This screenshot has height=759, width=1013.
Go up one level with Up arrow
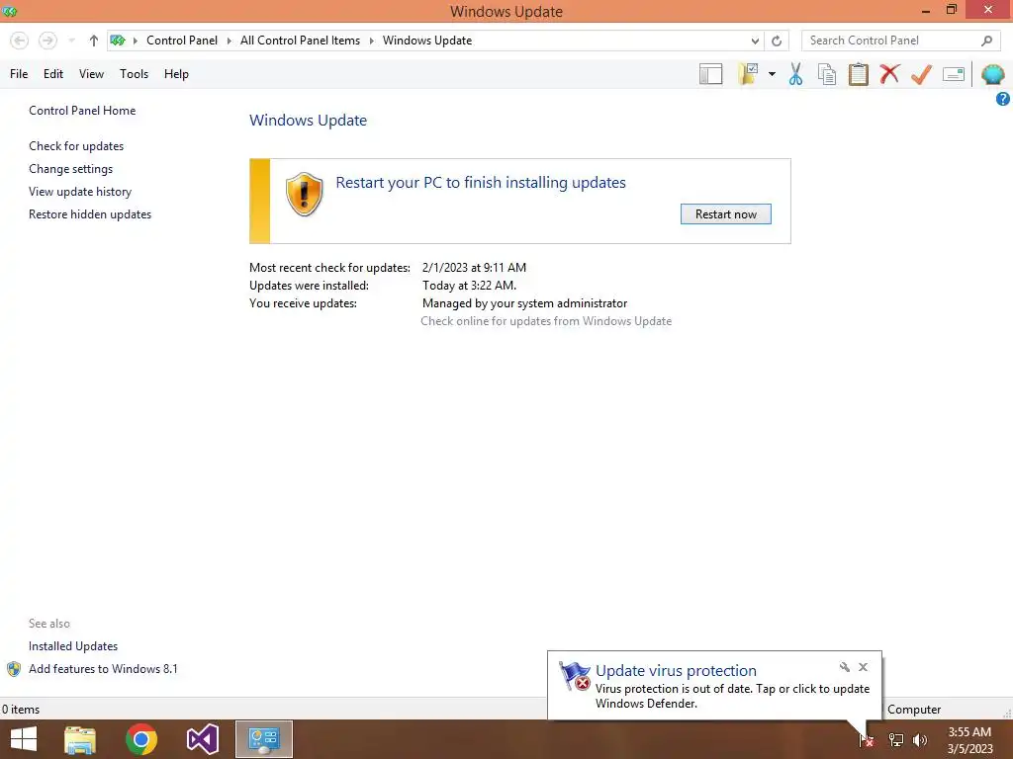click(x=94, y=41)
